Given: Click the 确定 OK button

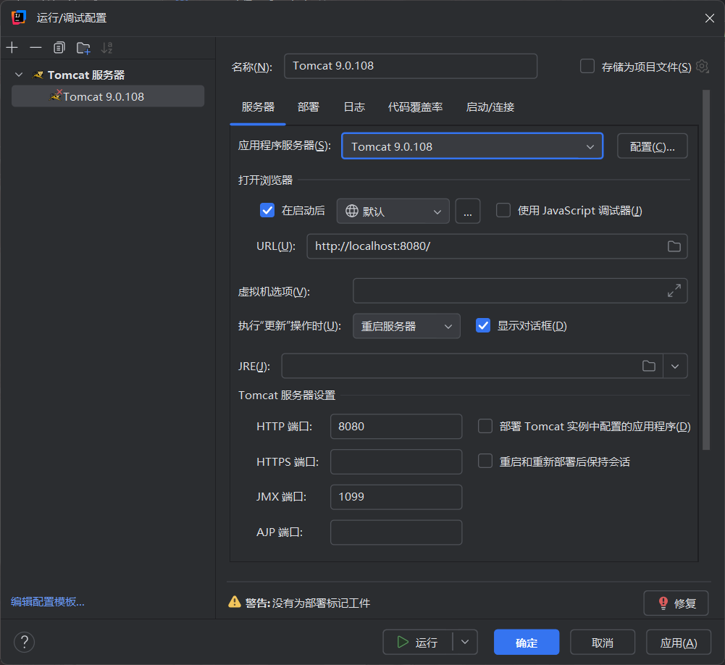Looking at the screenshot, I should (x=527, y=642).
